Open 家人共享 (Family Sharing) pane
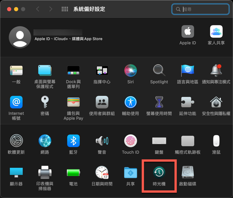This screenshot has height=198, width=233. (x=216, y=31)
